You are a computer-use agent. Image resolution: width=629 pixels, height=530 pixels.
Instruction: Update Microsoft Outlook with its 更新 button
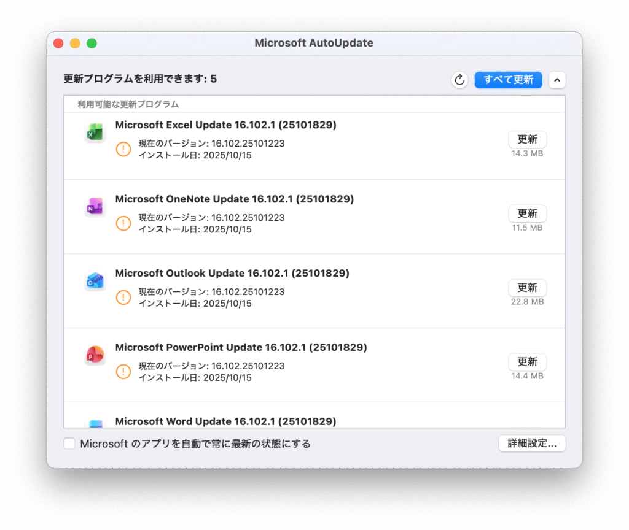click(527, 288)
